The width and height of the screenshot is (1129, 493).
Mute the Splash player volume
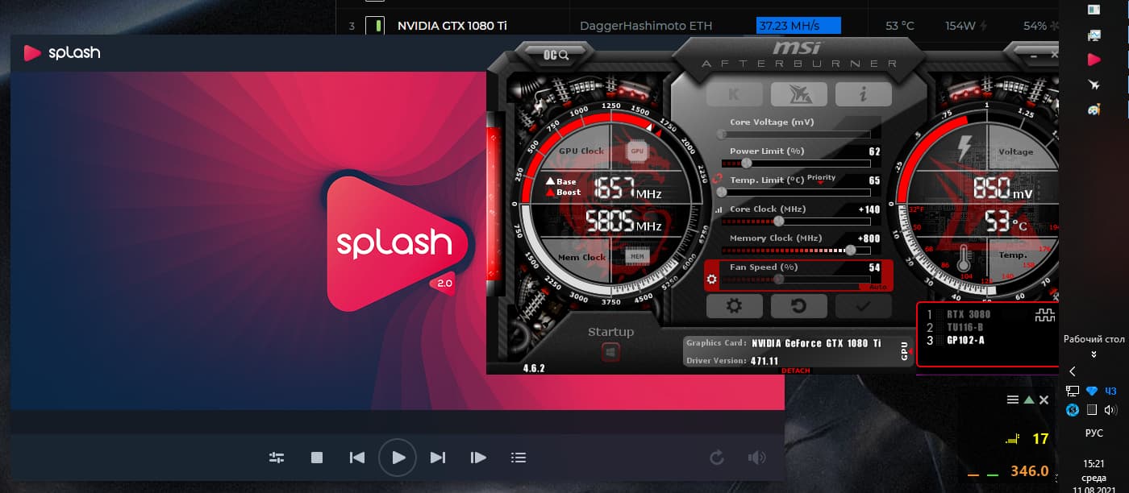coord(756,458)
